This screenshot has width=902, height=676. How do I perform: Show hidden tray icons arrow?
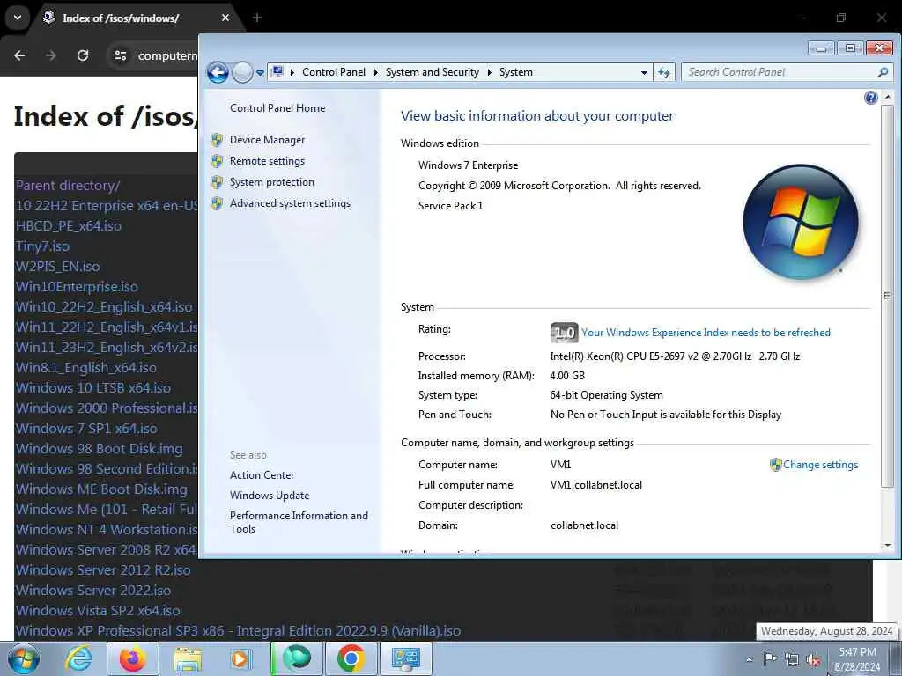click(749, 659)
